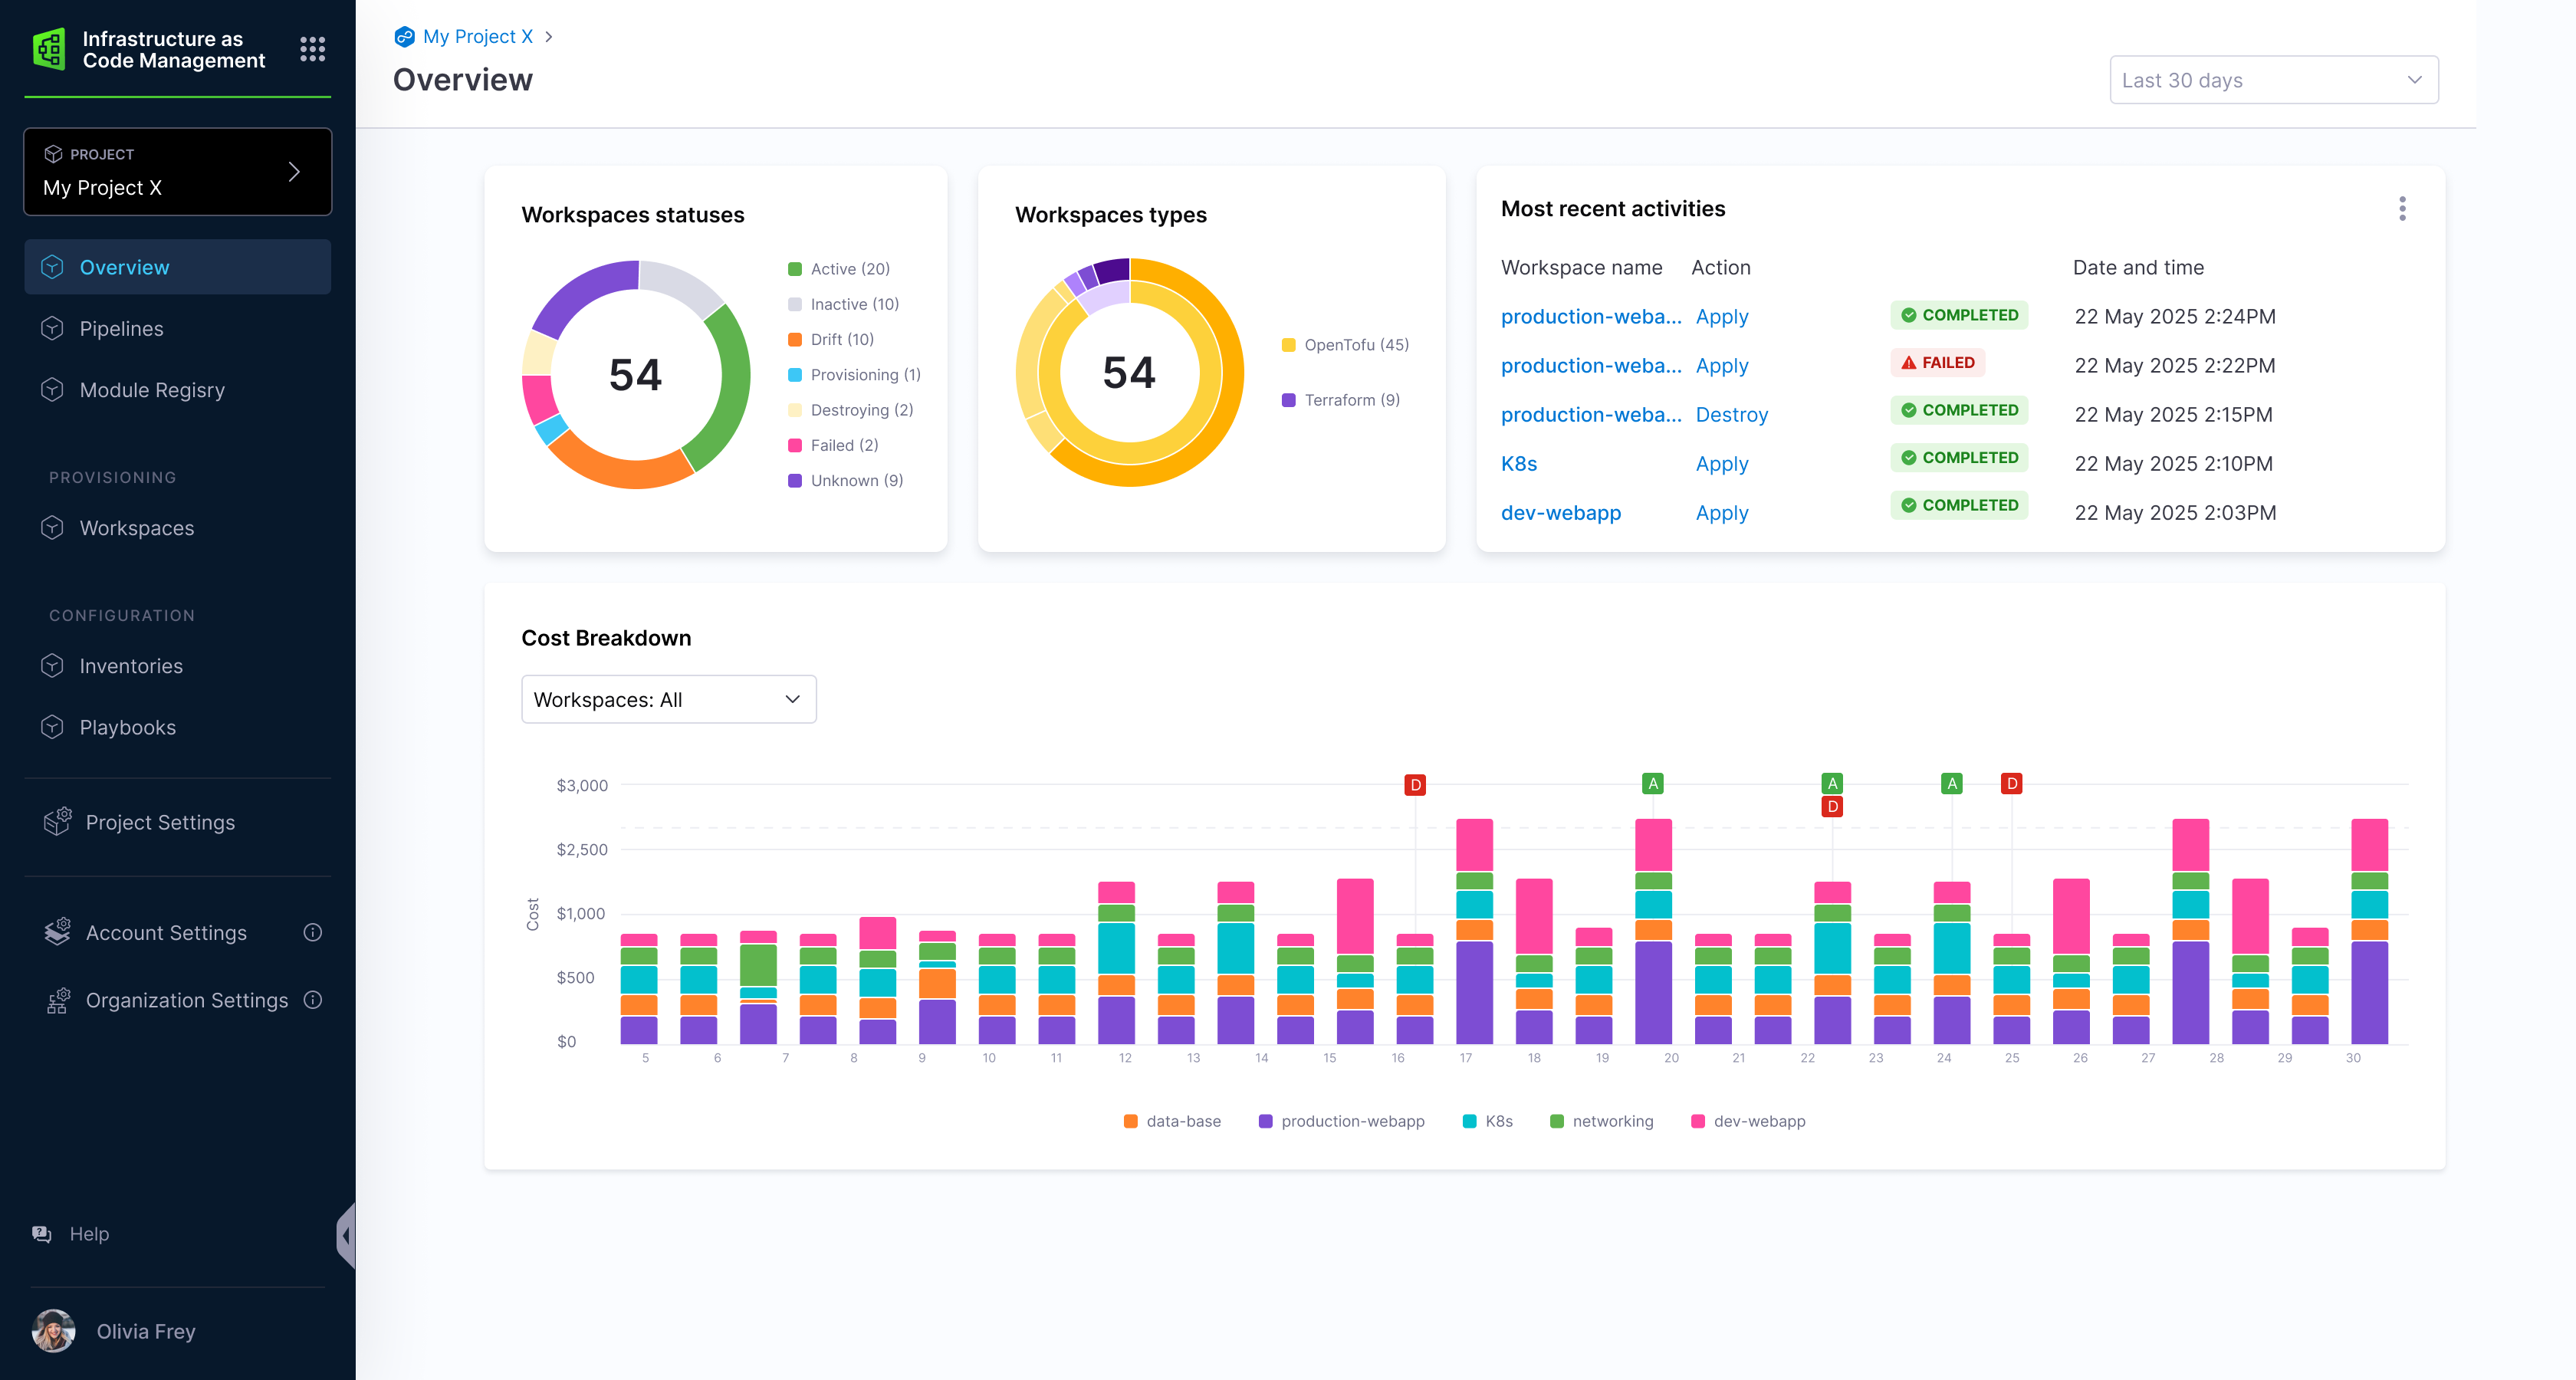Open the Workspaces: All dropdown
Image resolution: width=2576 pixels, height=1380 pixels.
(x=668, y=699)
